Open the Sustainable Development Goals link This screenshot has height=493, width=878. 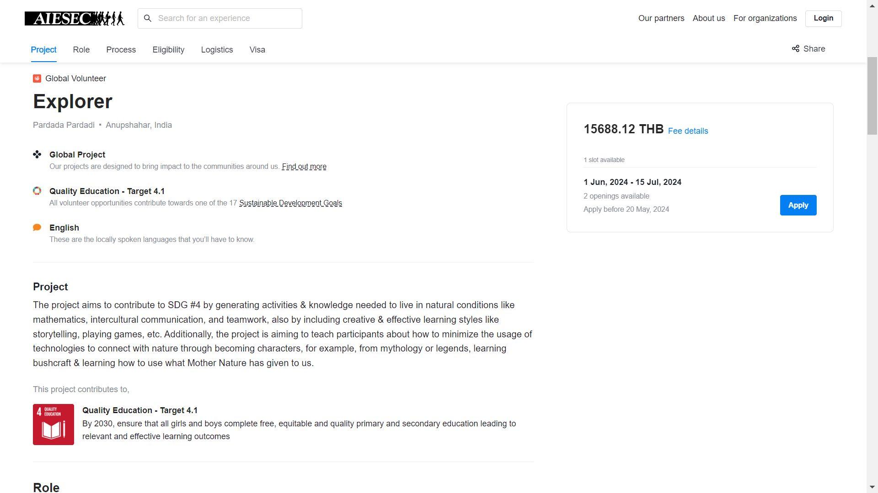tap(290, 203)
